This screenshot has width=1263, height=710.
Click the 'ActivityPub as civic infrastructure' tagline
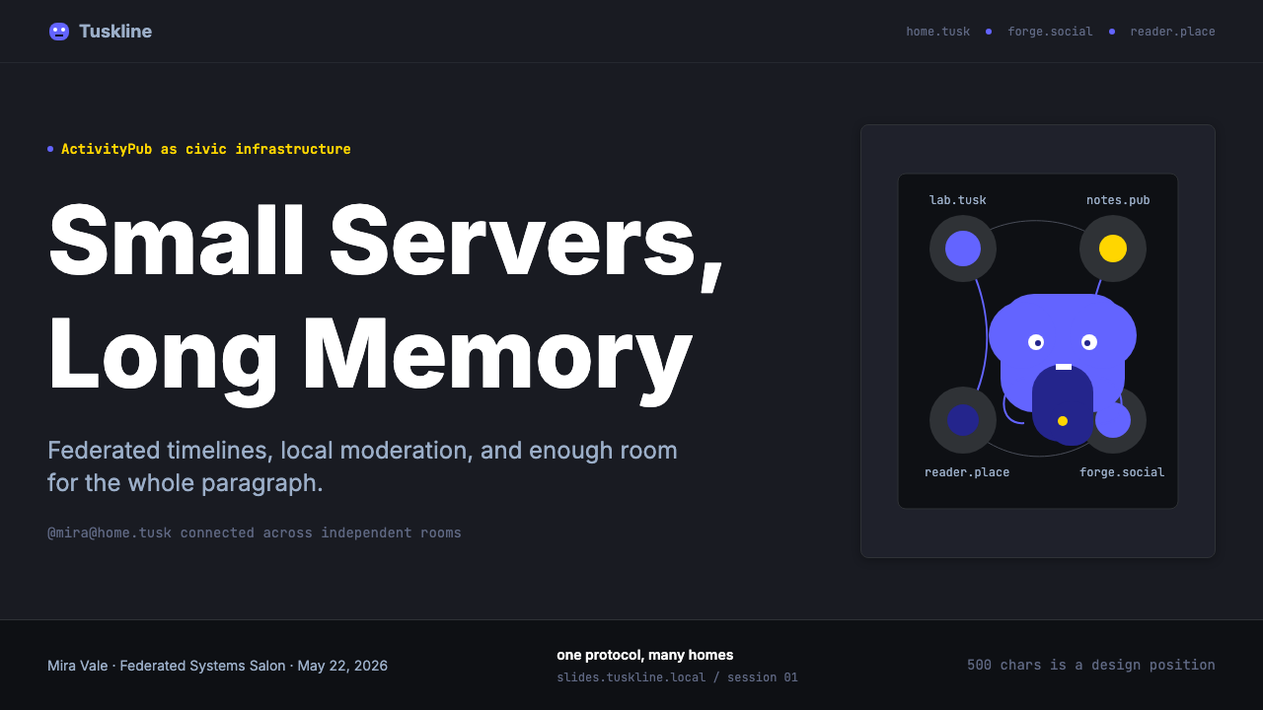click(x=205, y=149)
